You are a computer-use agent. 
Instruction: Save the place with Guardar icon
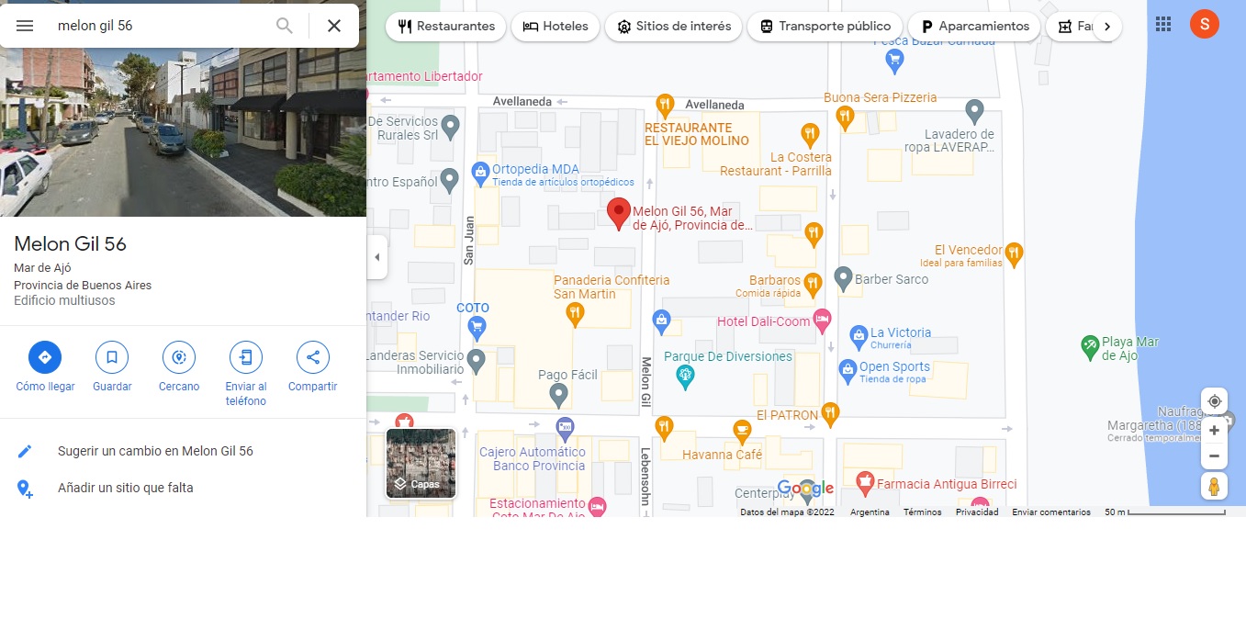(112, 356)
